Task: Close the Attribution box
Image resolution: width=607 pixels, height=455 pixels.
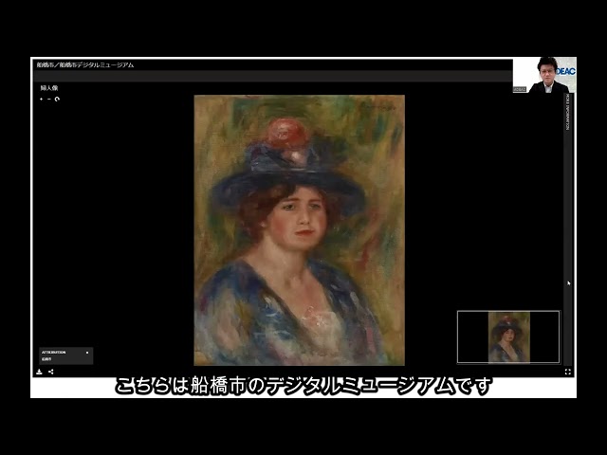Action: 87,353
